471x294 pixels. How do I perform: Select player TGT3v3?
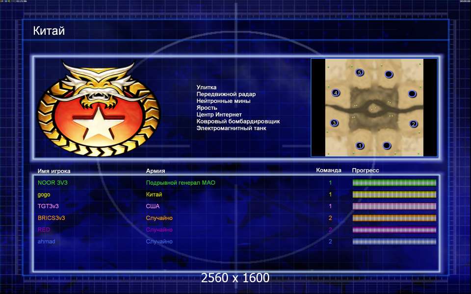48,206
